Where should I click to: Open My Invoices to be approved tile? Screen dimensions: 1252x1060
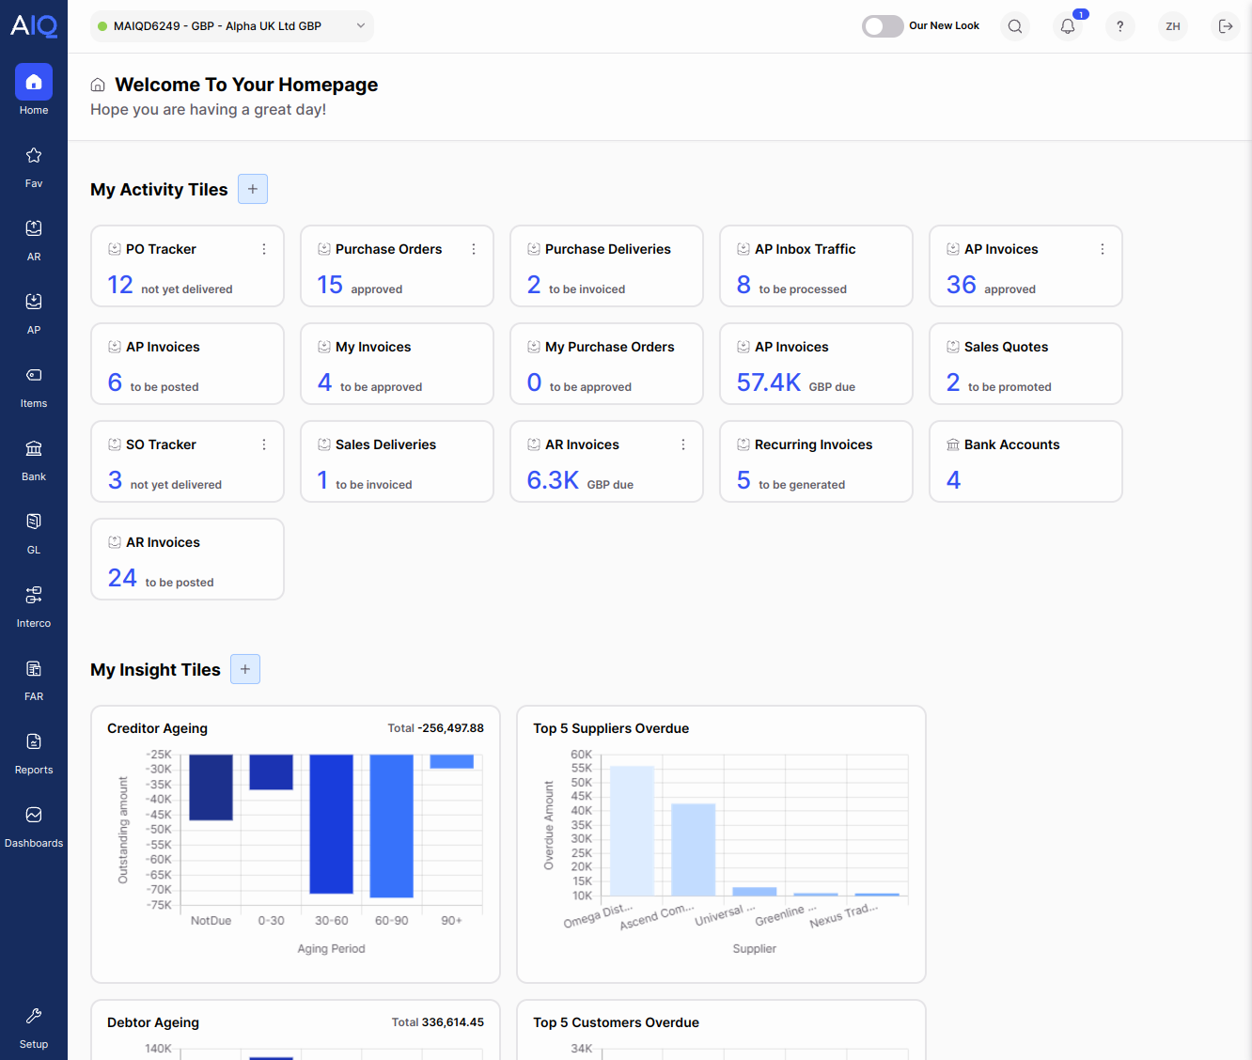(x=397, y=364)
